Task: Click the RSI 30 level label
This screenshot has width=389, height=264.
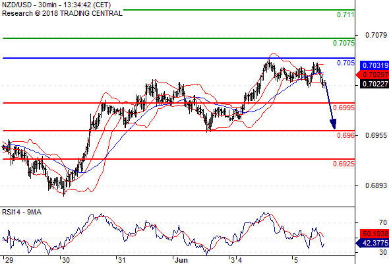Action: [383, 252]
